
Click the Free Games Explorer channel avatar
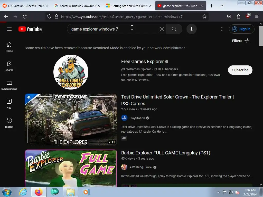coord(71,72)
